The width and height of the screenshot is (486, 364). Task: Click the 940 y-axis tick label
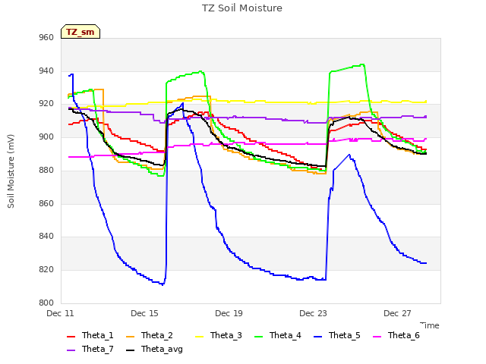46,71
